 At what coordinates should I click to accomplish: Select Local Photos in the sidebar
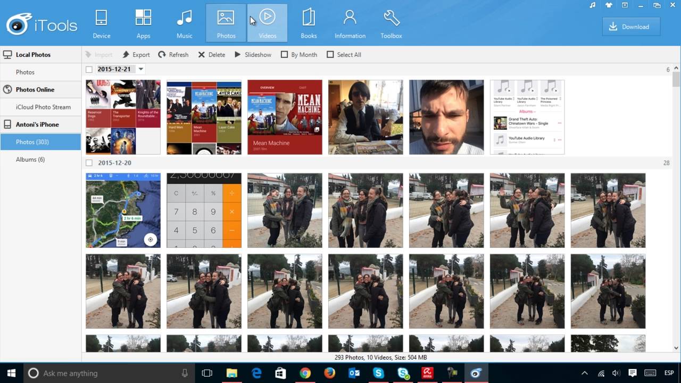coord(40,54)
